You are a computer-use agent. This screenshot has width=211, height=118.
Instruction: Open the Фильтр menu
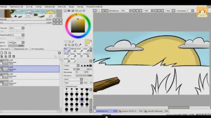tap(62, 7)
